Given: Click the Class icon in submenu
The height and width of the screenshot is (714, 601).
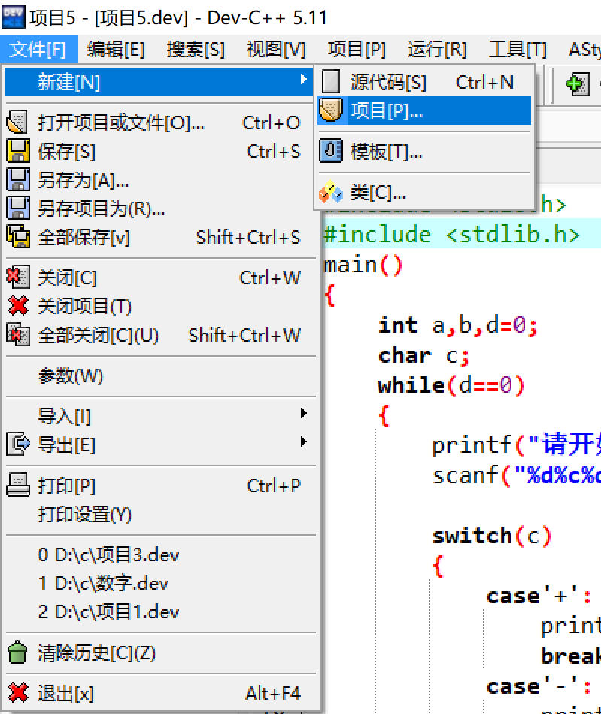Looking at the screenshot, I should (331, 192).
